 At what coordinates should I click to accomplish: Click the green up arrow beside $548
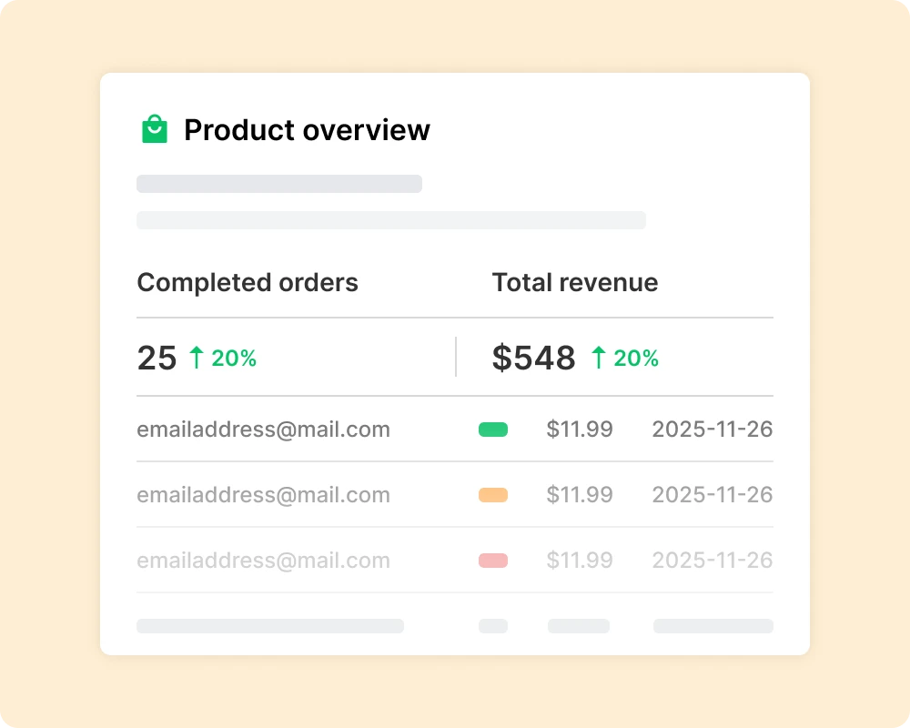pyautogui.click(x=598, y=358)
